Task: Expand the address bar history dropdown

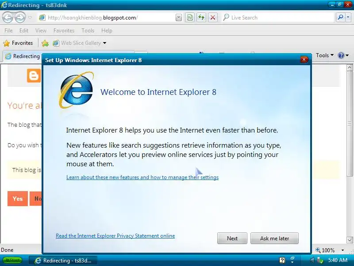Action: pos(178,18)
